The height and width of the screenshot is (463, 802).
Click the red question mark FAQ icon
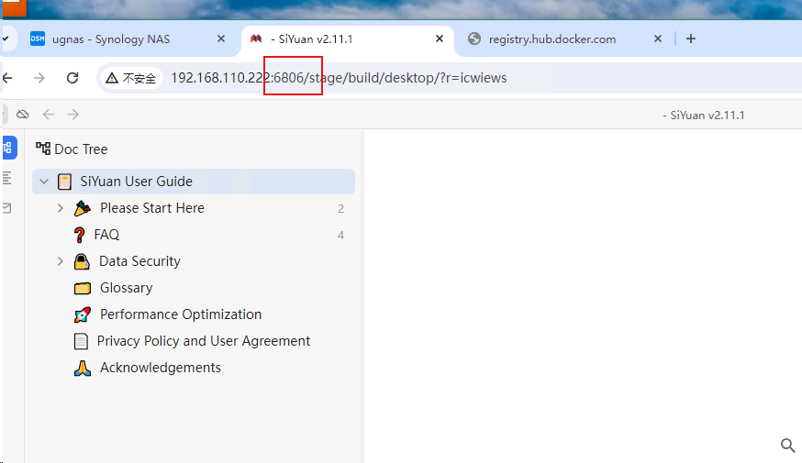point(79,235)
